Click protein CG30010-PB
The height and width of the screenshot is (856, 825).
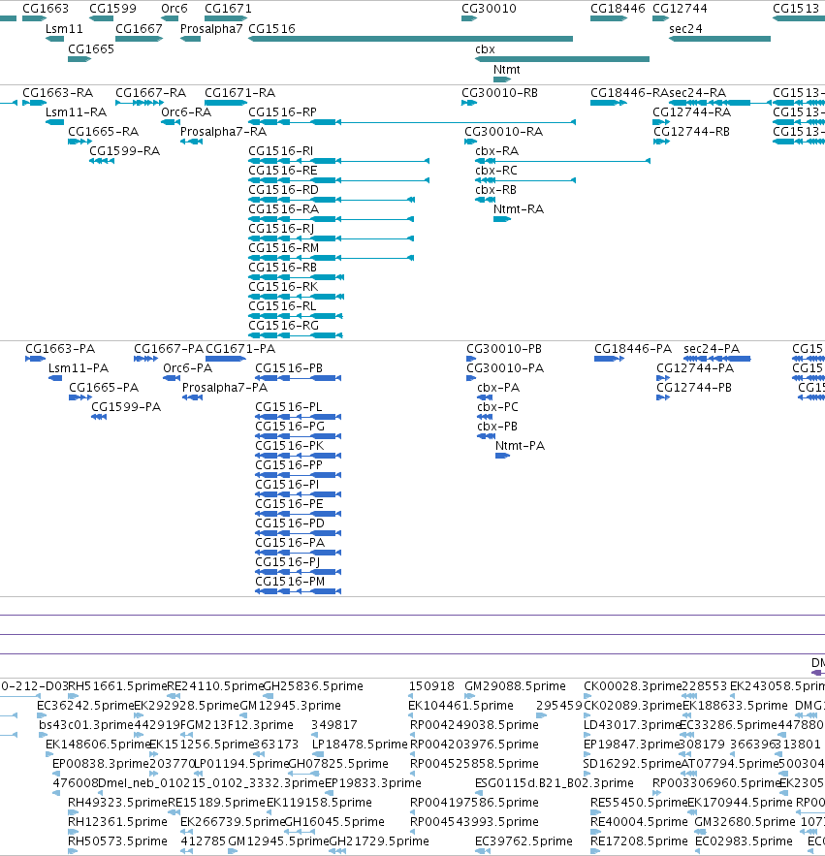471,359
